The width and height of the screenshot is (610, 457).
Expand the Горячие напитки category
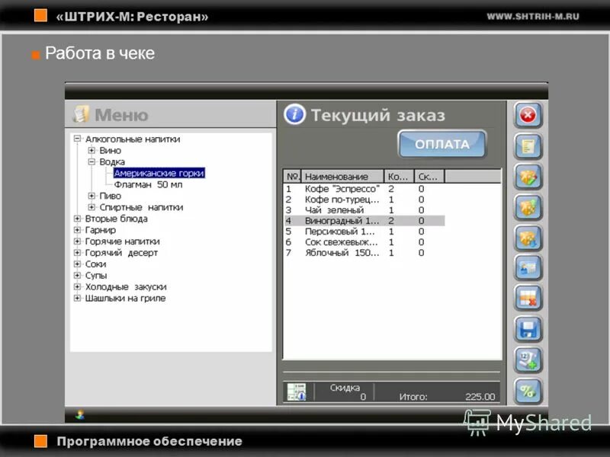pyautogui.click(x=77, y=241)
